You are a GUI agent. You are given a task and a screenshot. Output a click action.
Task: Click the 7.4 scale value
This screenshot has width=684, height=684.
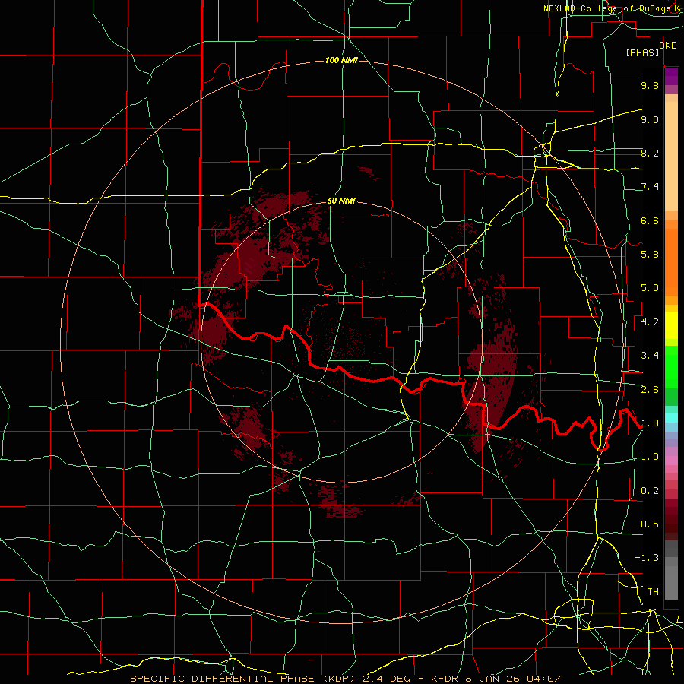pos(650,187)
